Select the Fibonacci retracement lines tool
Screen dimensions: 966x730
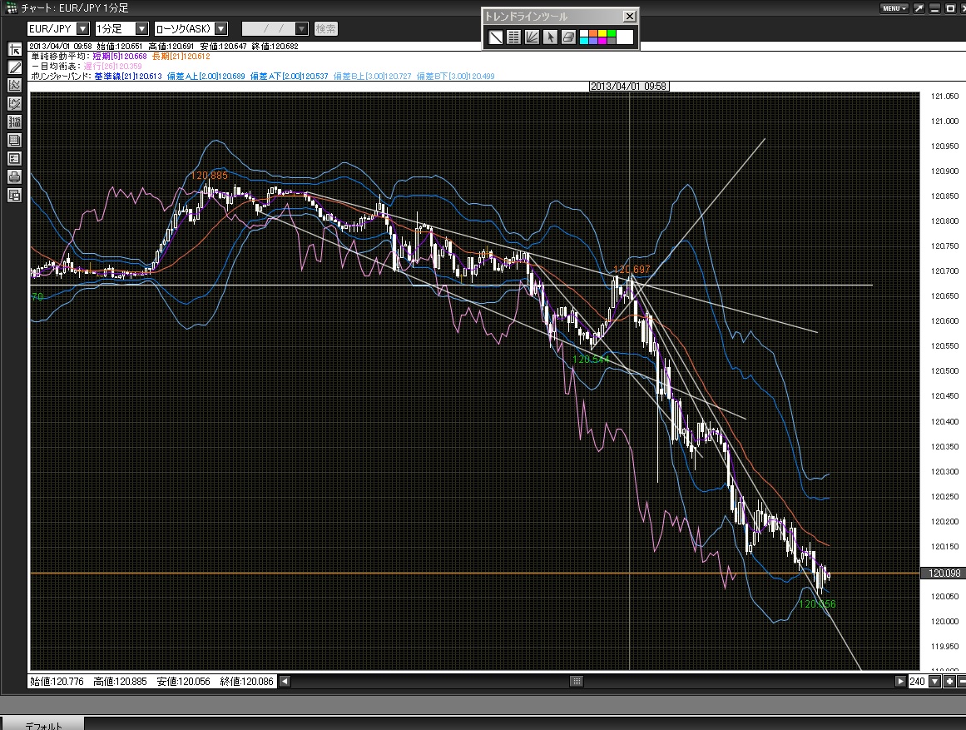513,37
